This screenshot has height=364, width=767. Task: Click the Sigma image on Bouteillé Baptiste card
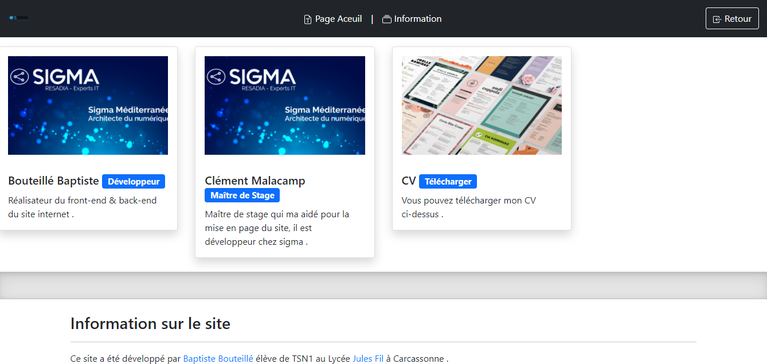coord(88,105)
